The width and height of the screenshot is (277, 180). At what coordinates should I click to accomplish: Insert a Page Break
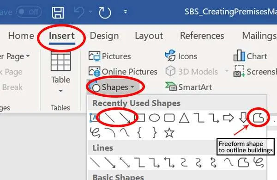12,87
